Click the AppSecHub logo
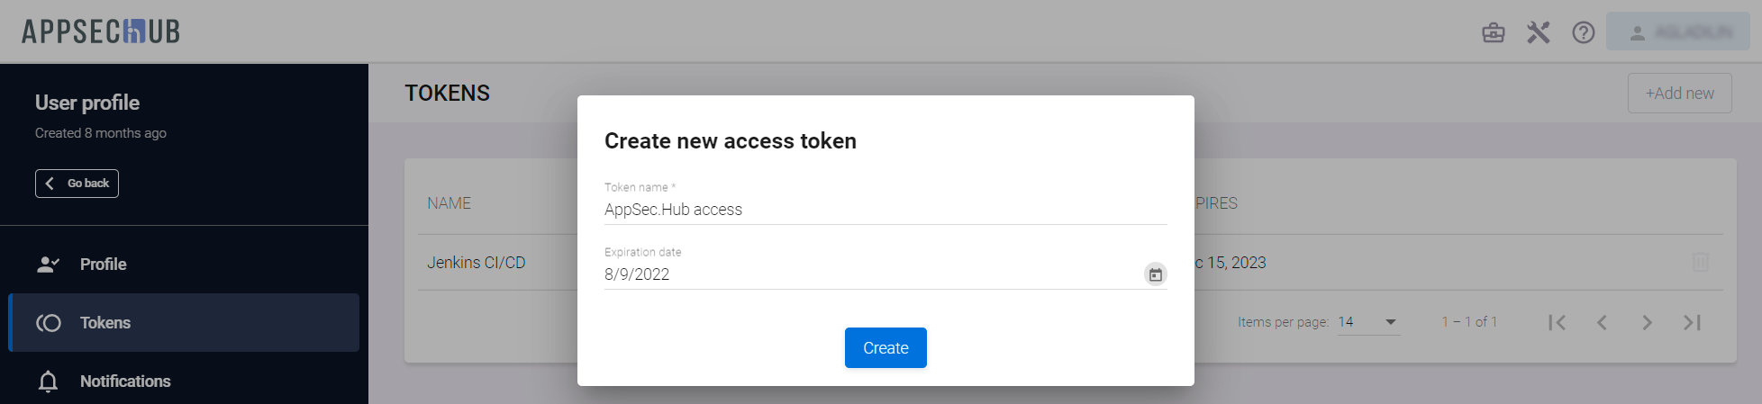The image size is (1762, 404). [101, 31]
